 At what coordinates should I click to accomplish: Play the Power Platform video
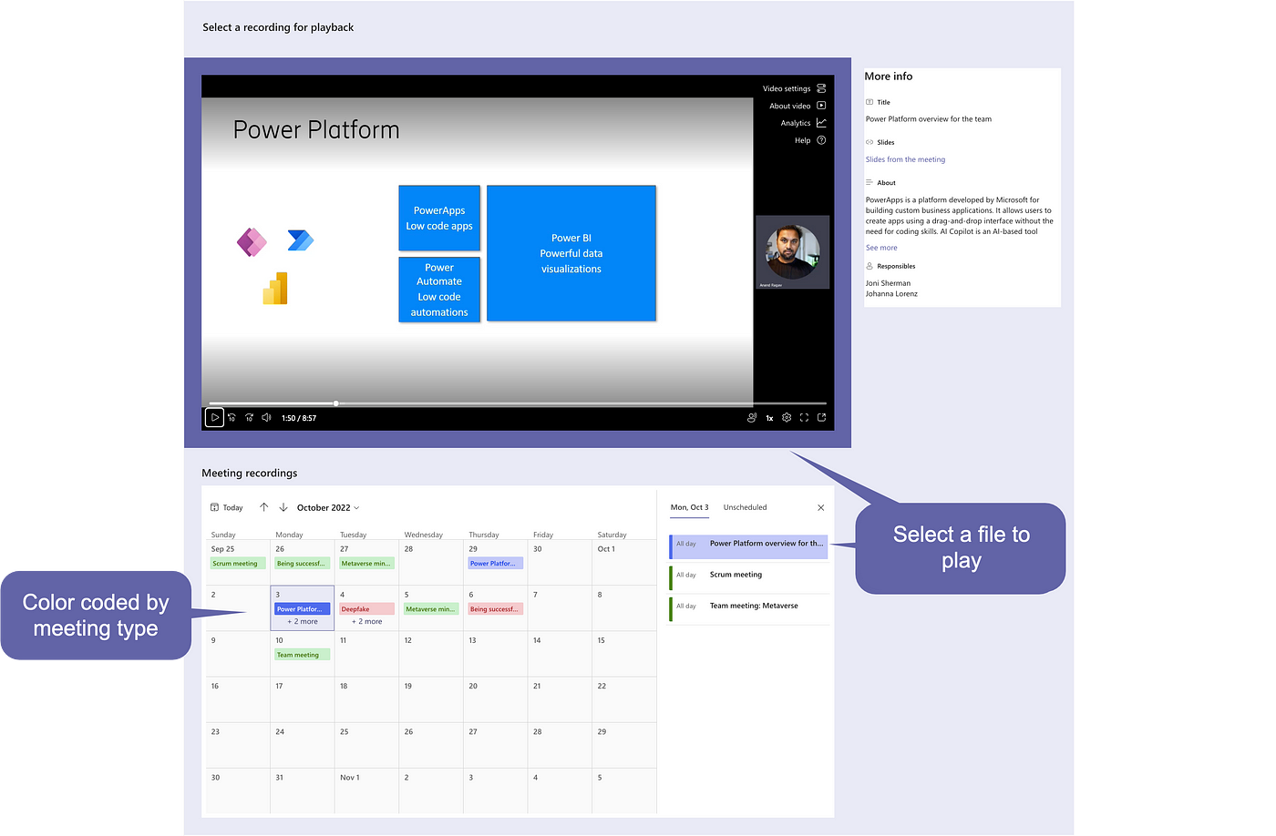(214, 418)
